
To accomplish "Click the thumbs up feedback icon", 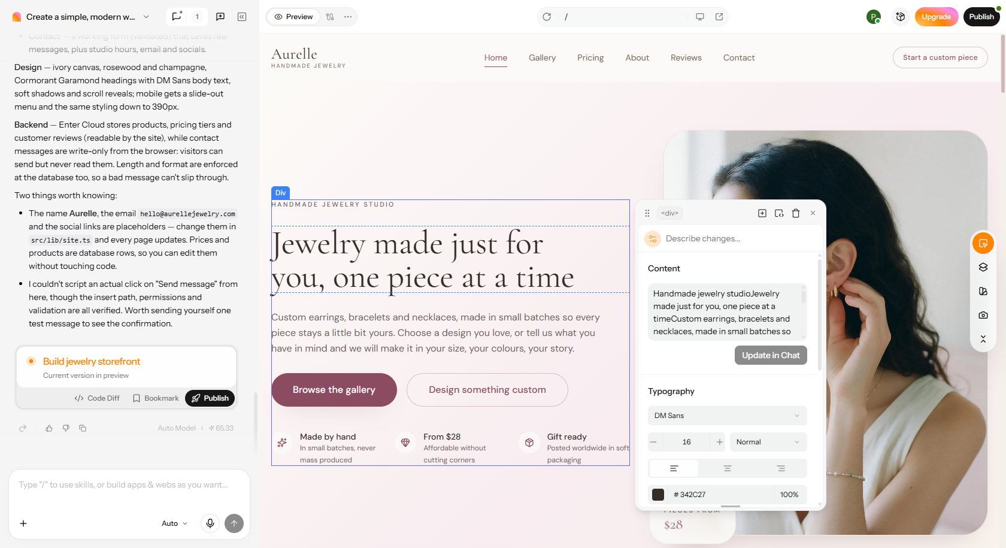I will click(x=49, y=428).
